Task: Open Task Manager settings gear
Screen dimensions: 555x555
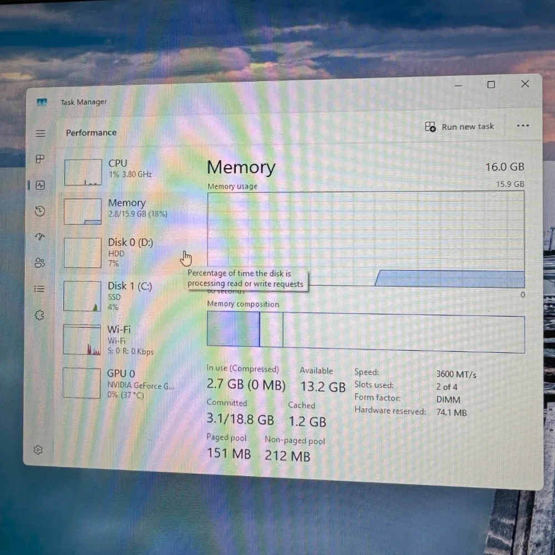Action: [x=38, y=450]
